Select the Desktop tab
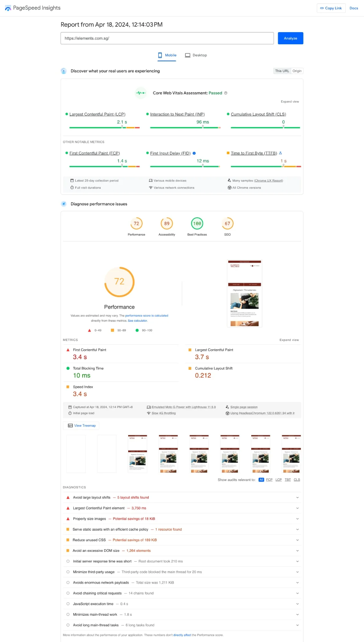This screenshot has height=642, width=364. (196, 55)
